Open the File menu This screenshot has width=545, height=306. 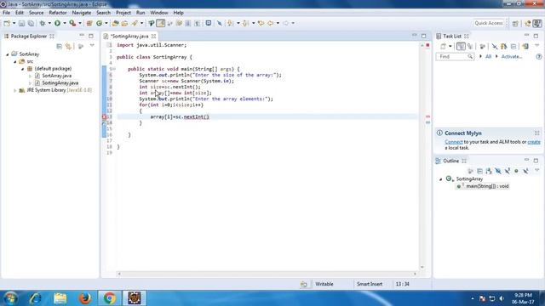point(6,13)
